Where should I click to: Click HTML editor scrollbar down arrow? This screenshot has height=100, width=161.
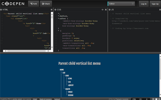52,47
